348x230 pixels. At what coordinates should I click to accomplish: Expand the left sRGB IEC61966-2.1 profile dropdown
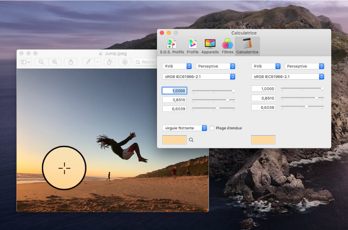[x=198, y=77]
